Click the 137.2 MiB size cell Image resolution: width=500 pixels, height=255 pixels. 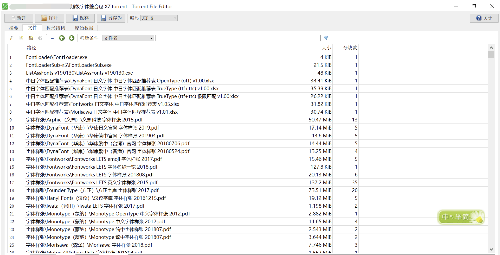pyautogui.click(x=320, y=182)
